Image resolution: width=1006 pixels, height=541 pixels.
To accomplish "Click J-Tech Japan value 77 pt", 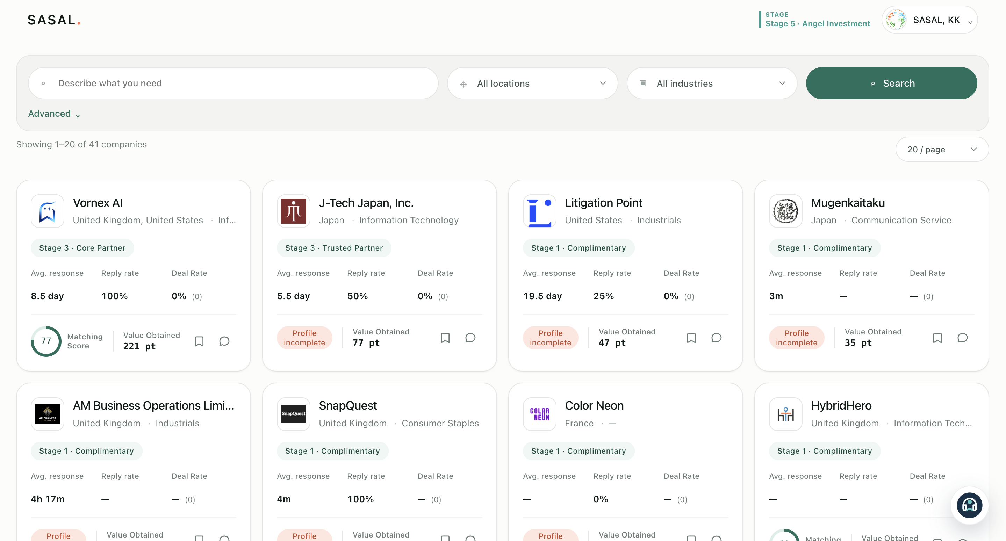I will click(366, 343).
